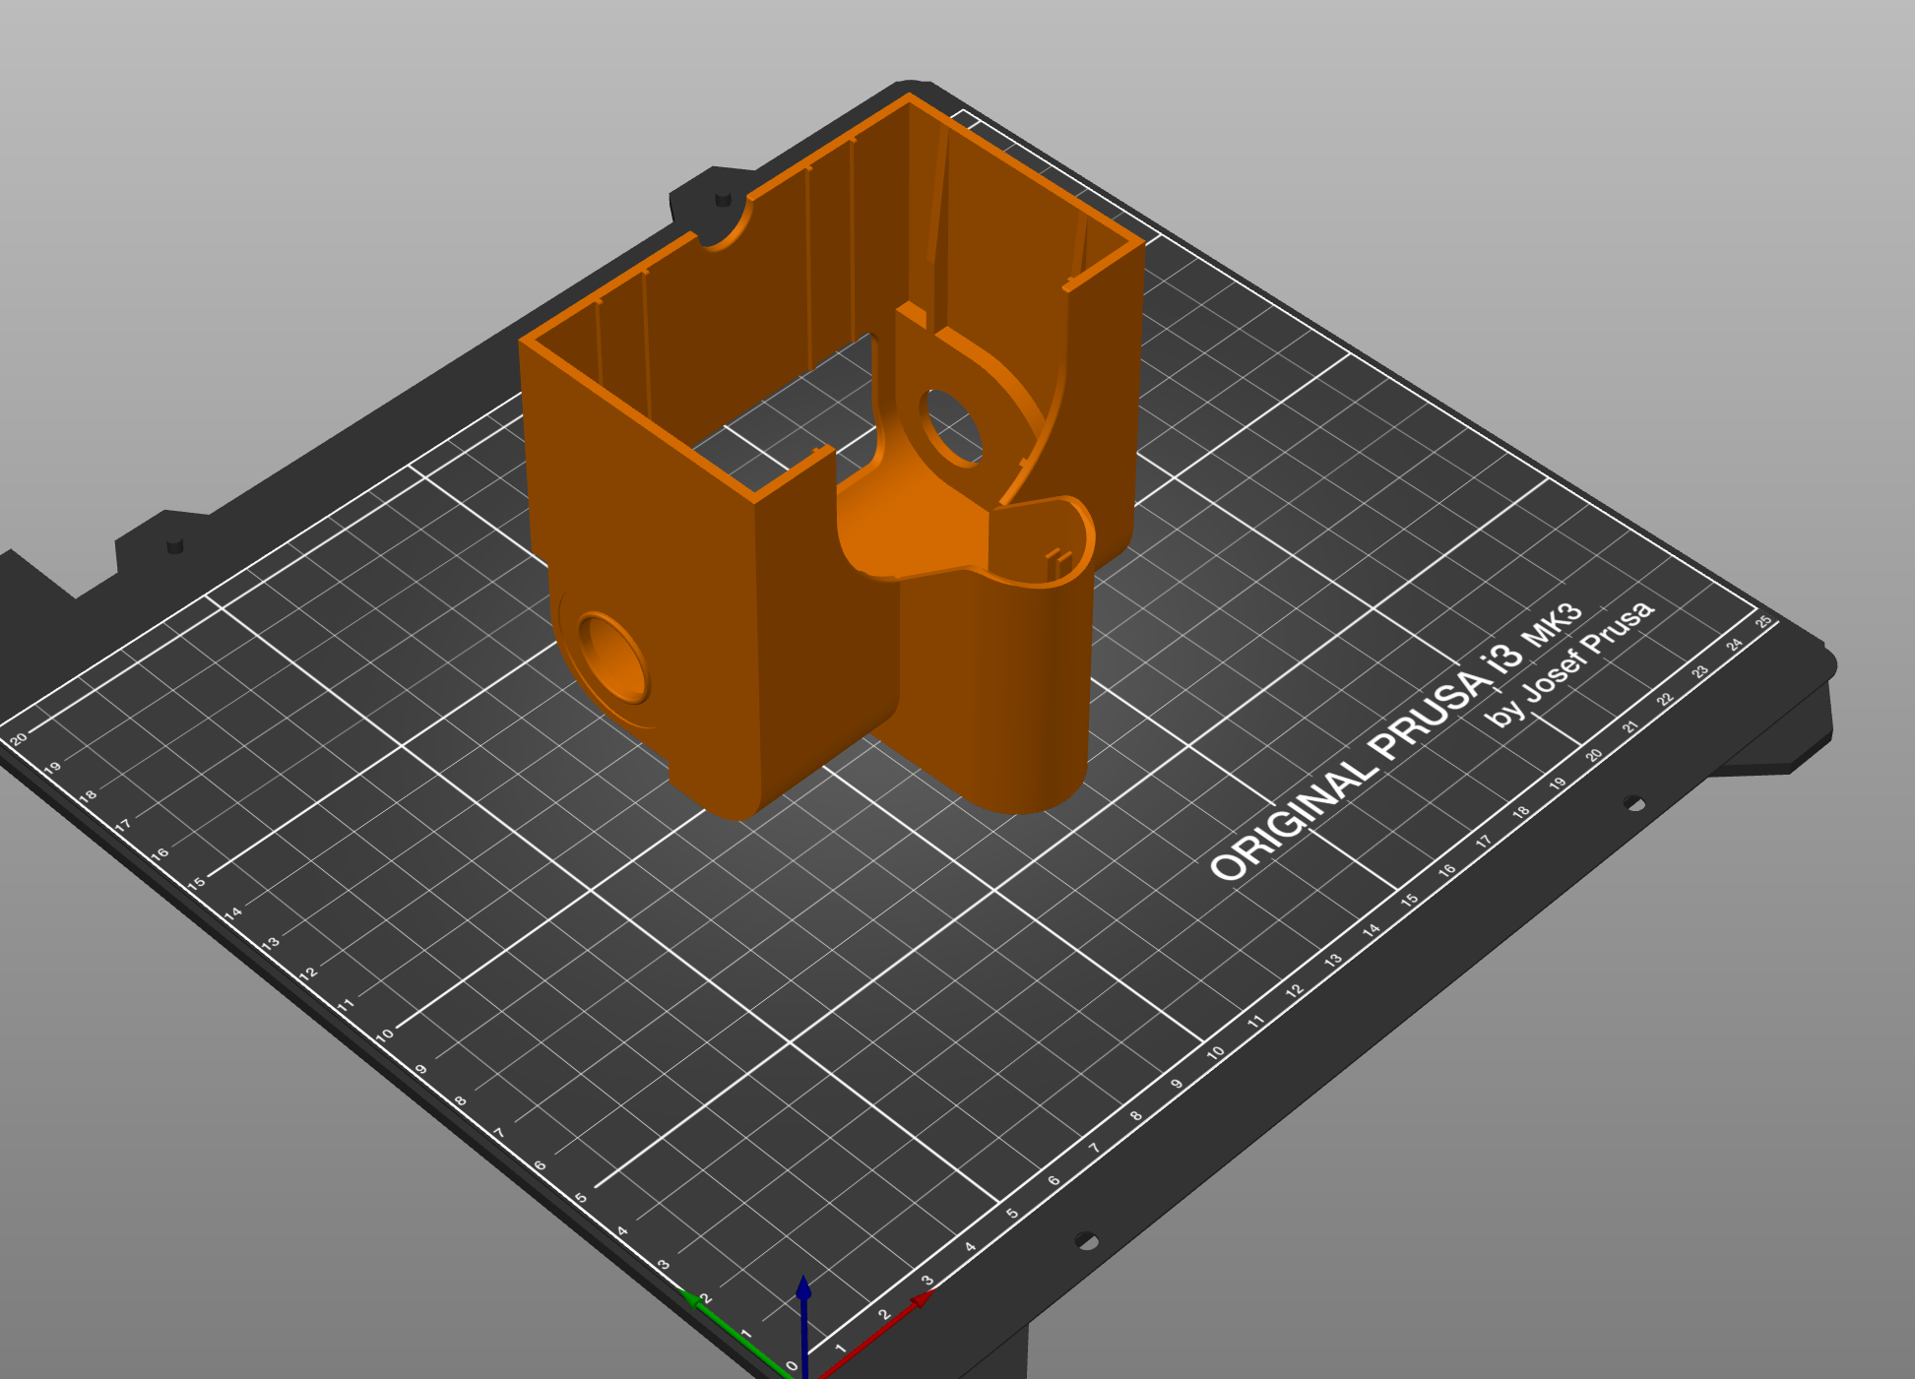The image size is (1915, 1379).
Task: Click the cylindrical duct at model's front
Action: [994, 689]
